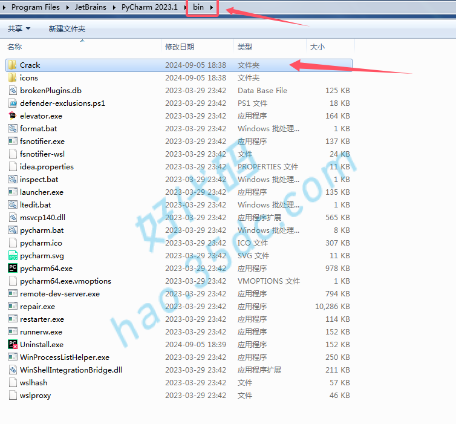Click the brokenPlugins.db file icon

click(13, 91)
